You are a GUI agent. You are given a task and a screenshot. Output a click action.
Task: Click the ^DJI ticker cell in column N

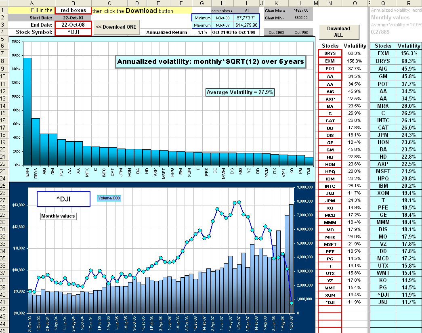330,302
